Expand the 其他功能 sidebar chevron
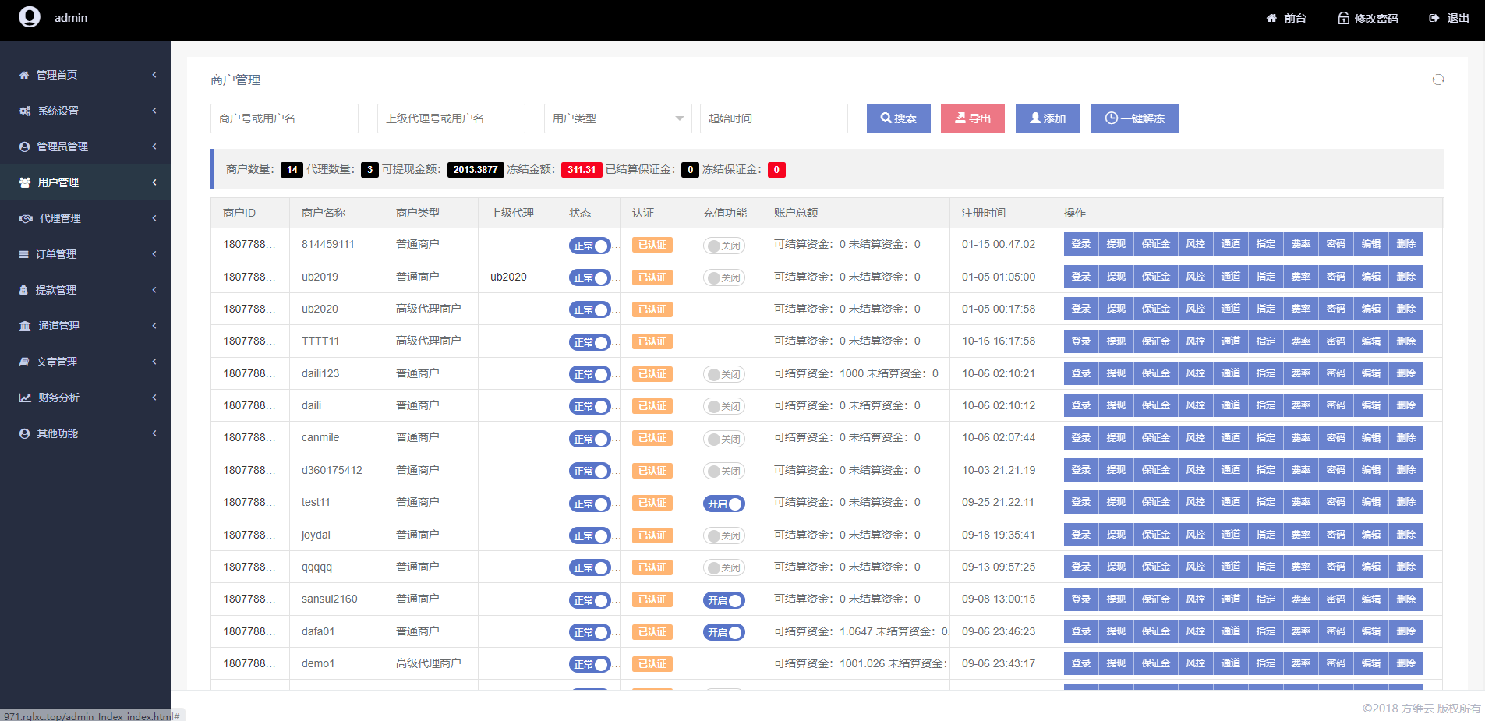This screenshot has width=1485, height=721. click(x=154, y=433)
